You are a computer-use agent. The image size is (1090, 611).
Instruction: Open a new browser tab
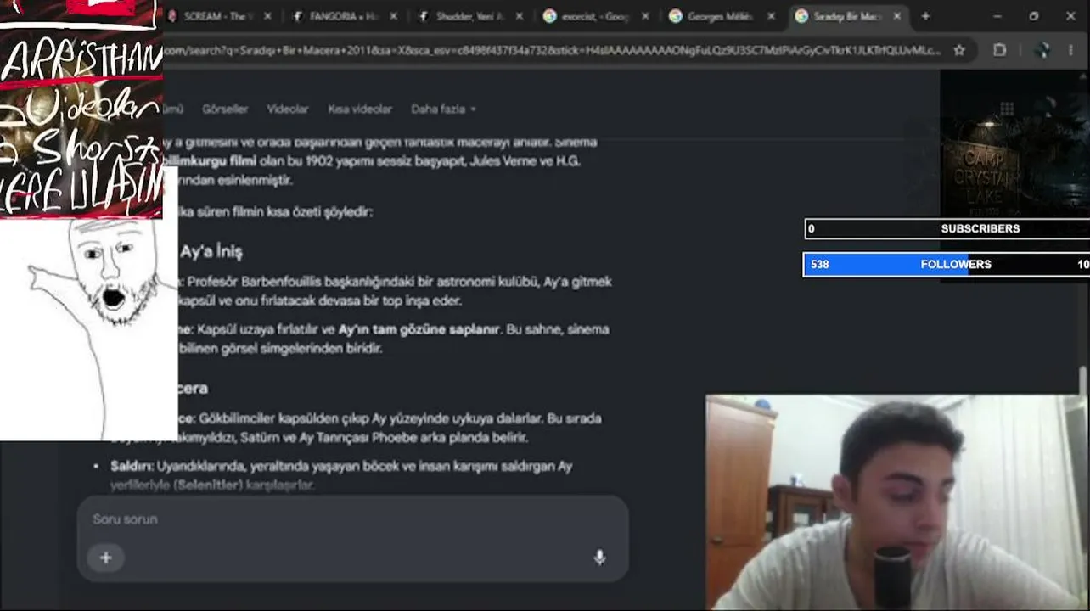coord(925,16)
